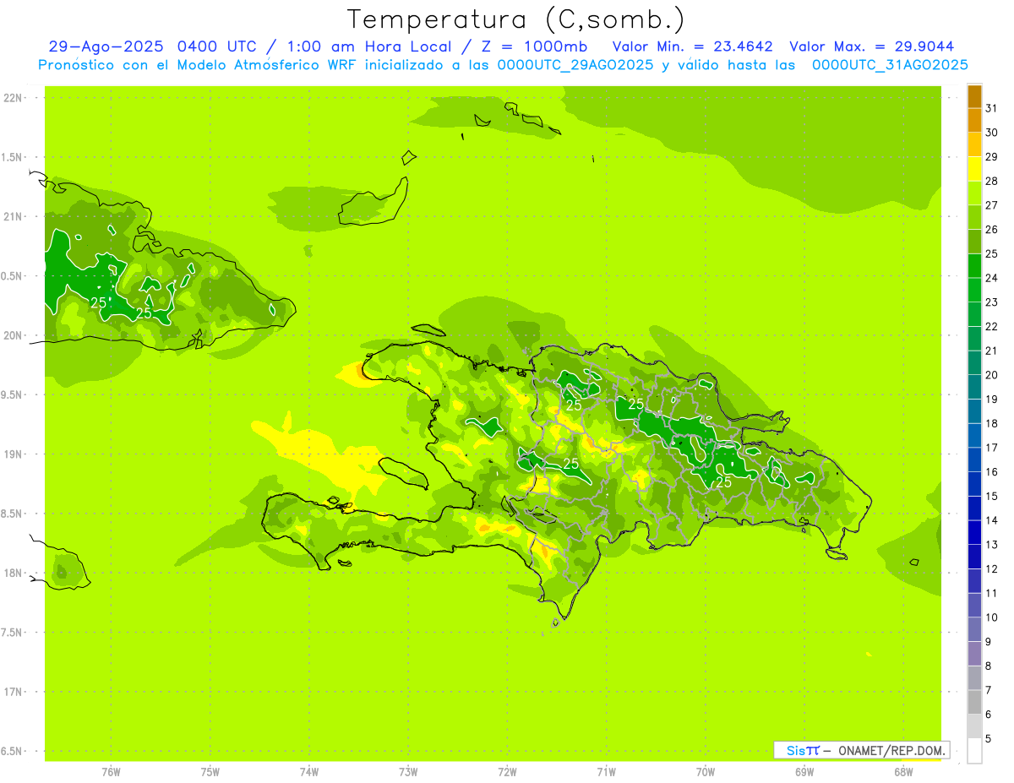Click the "18N" latitude label
Image resolution: width=1014 pixels, height=783 pixels.
14,573
